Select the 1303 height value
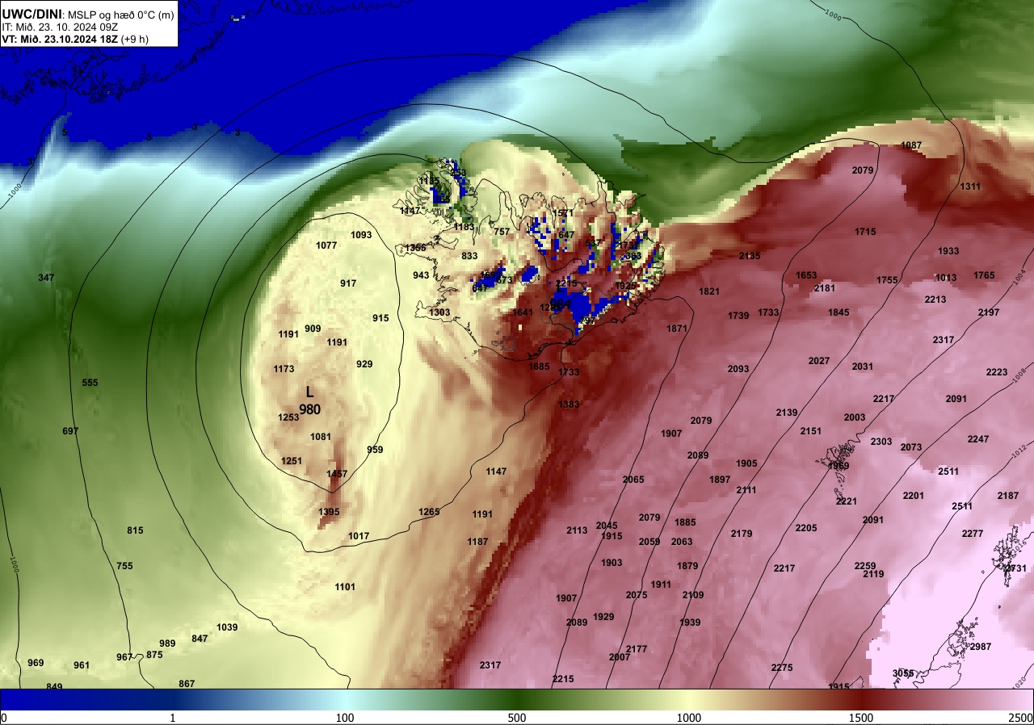The width and height of the screenshot is (1034, 725). tap(439, 312)
